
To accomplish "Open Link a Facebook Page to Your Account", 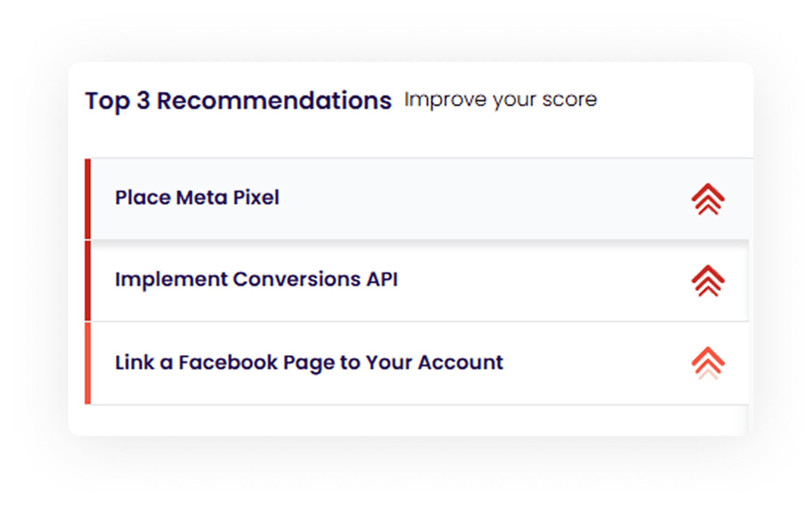I will coord(309,362).
